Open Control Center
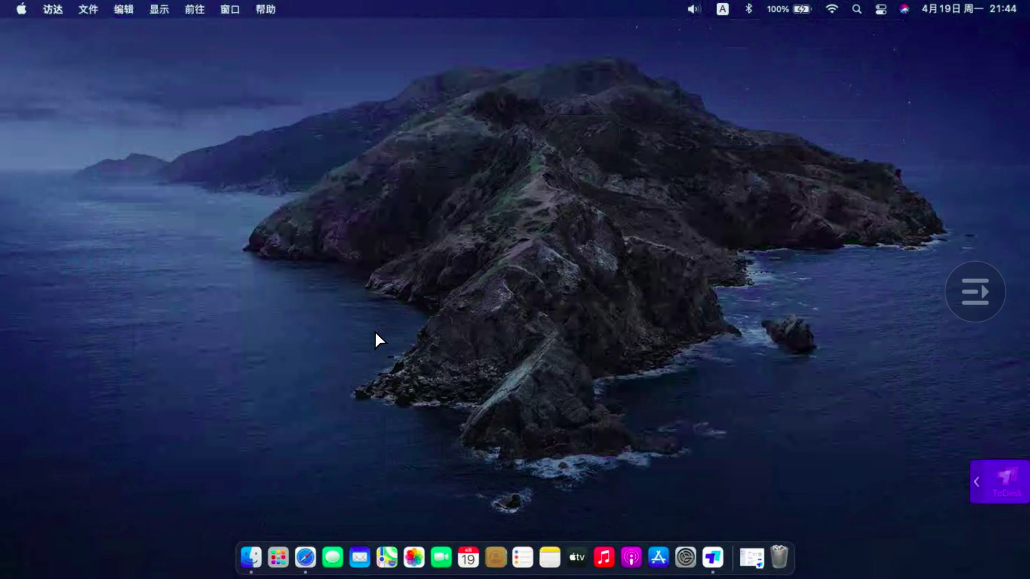 click(881, 9)
